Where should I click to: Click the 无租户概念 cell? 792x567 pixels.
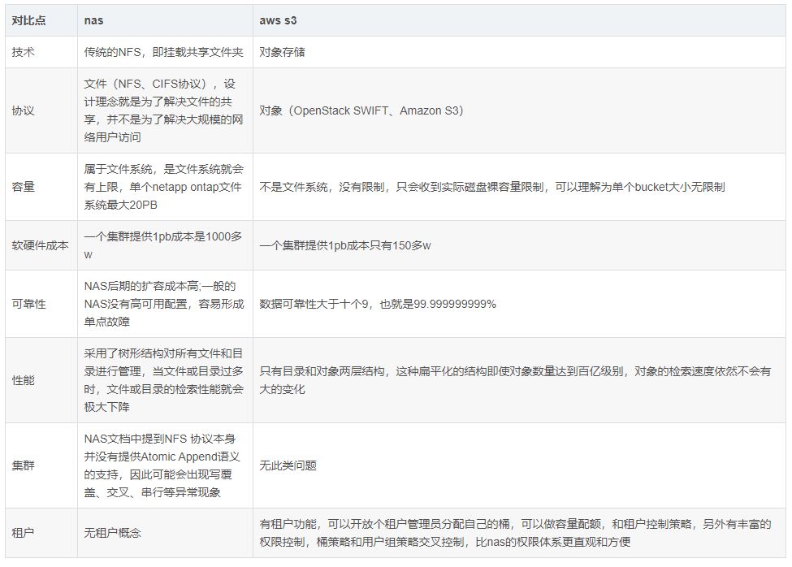pos(165,533)
